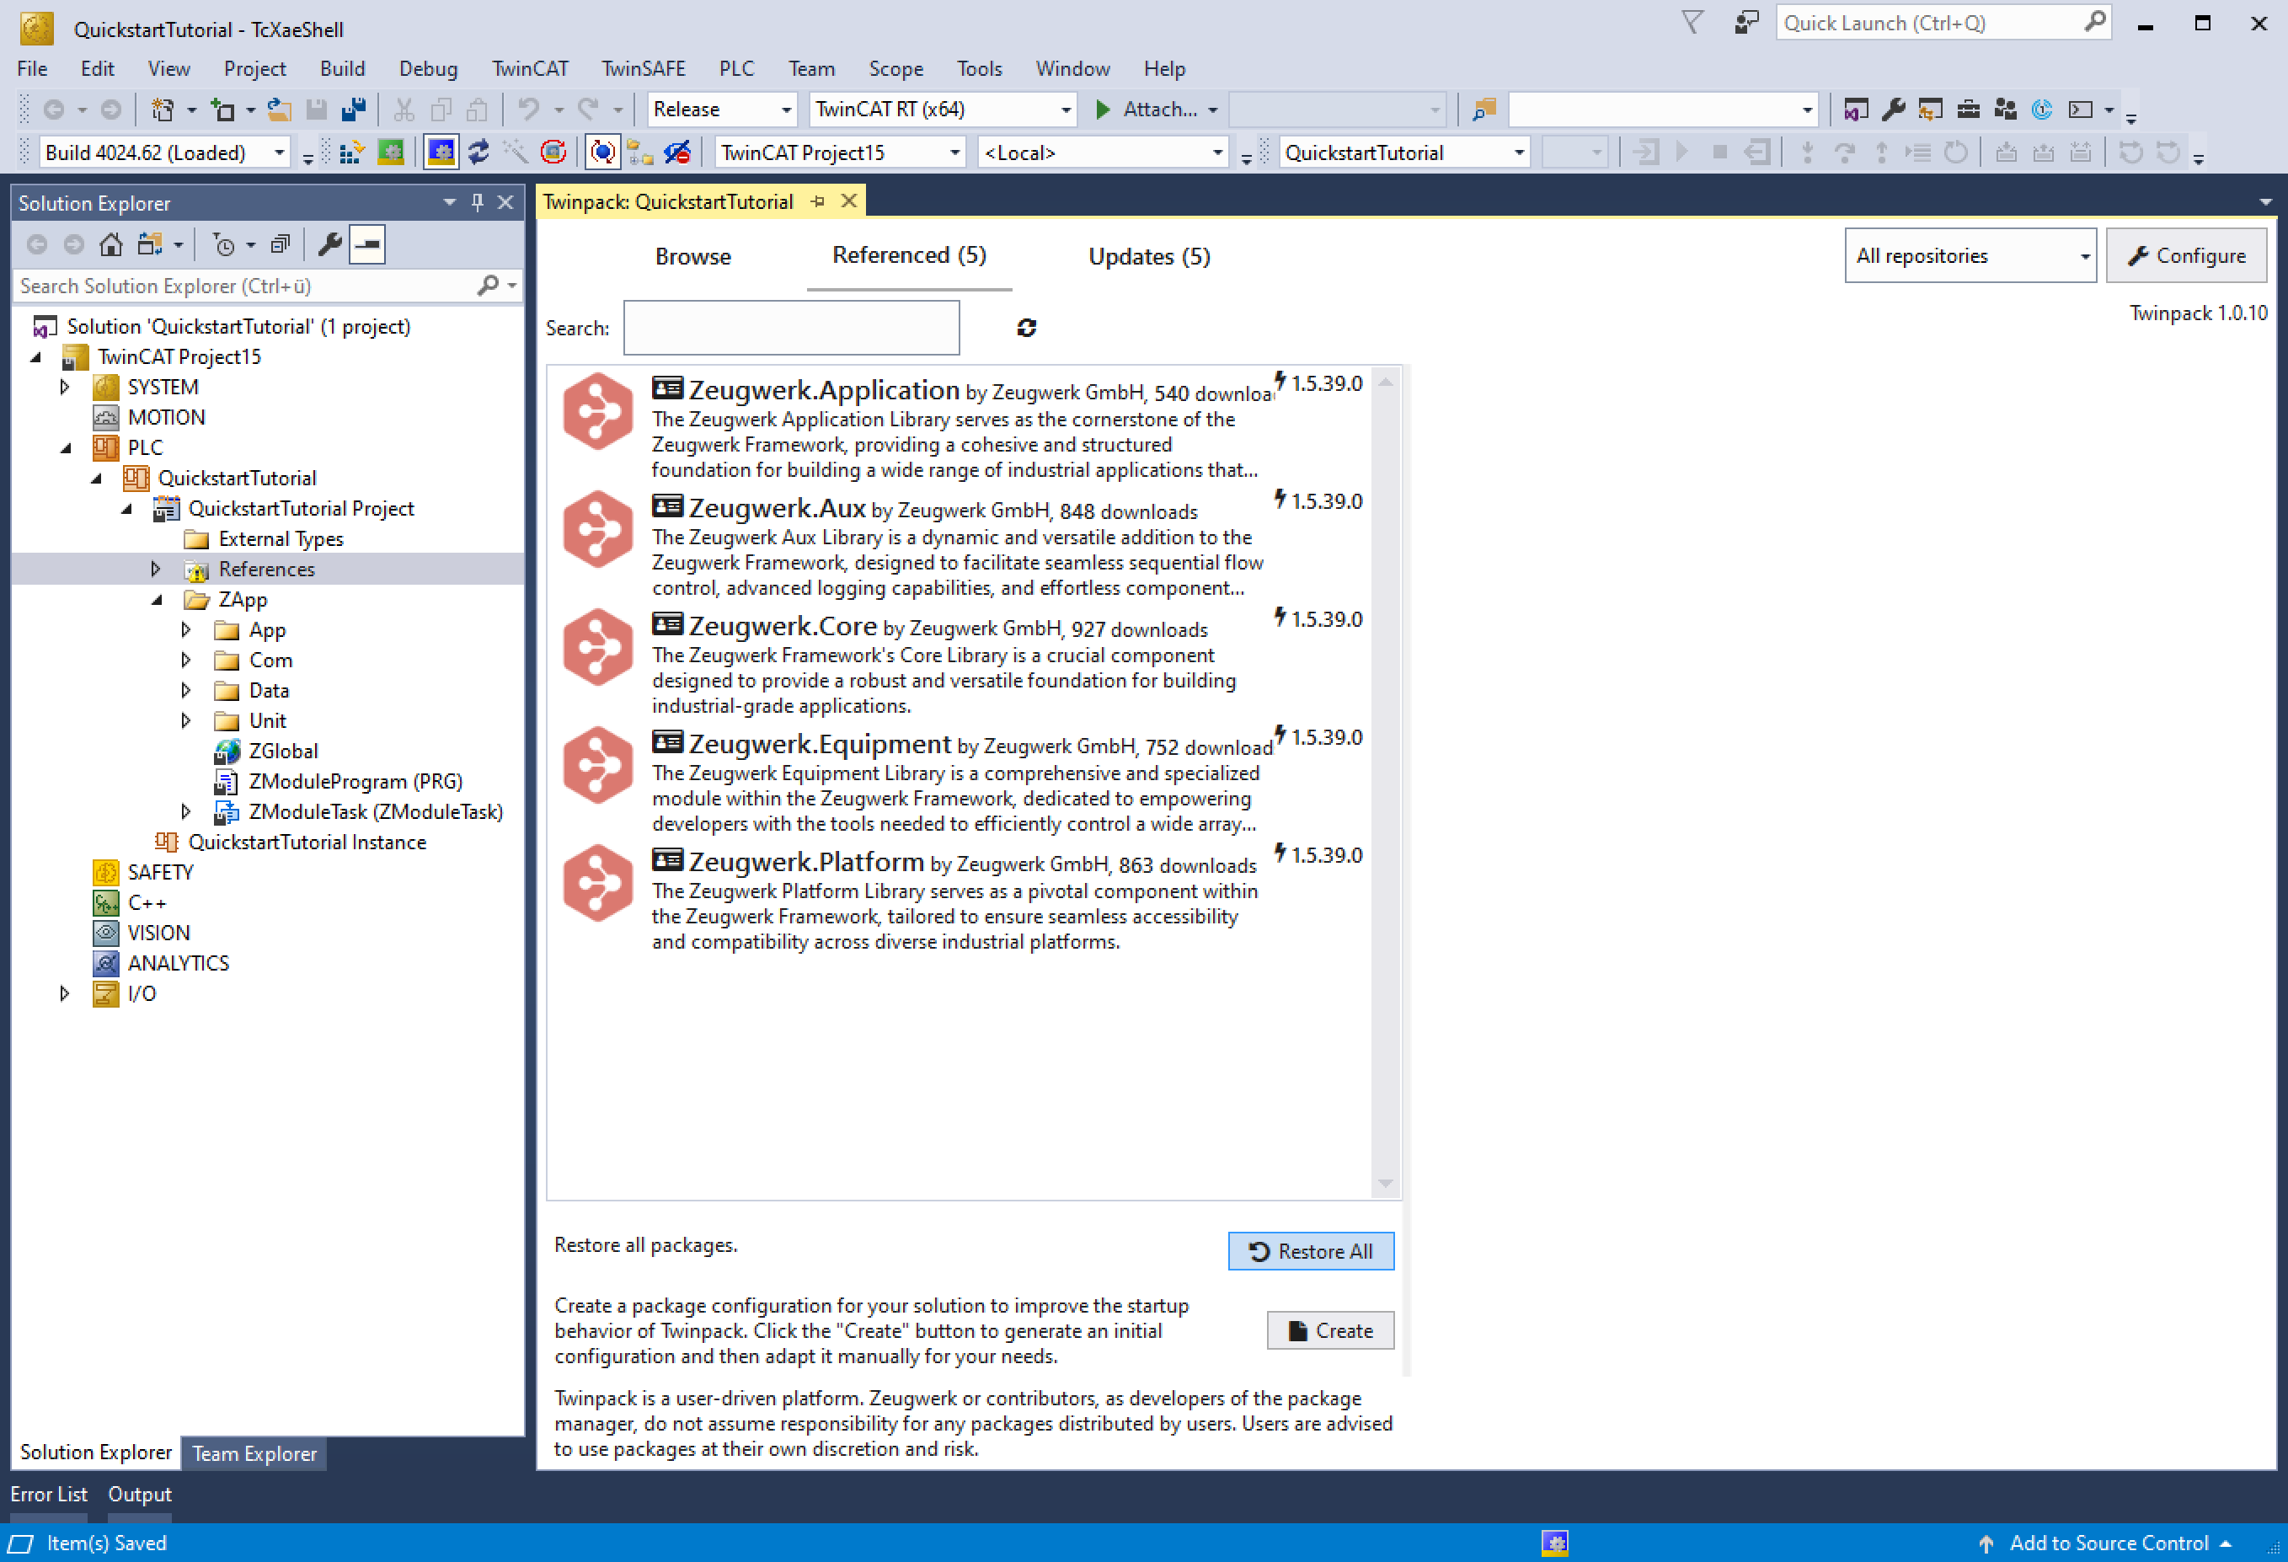
Task: Open Properties window via toolbar wrench
Action: pyautogui.click(x=1893, y=110)
